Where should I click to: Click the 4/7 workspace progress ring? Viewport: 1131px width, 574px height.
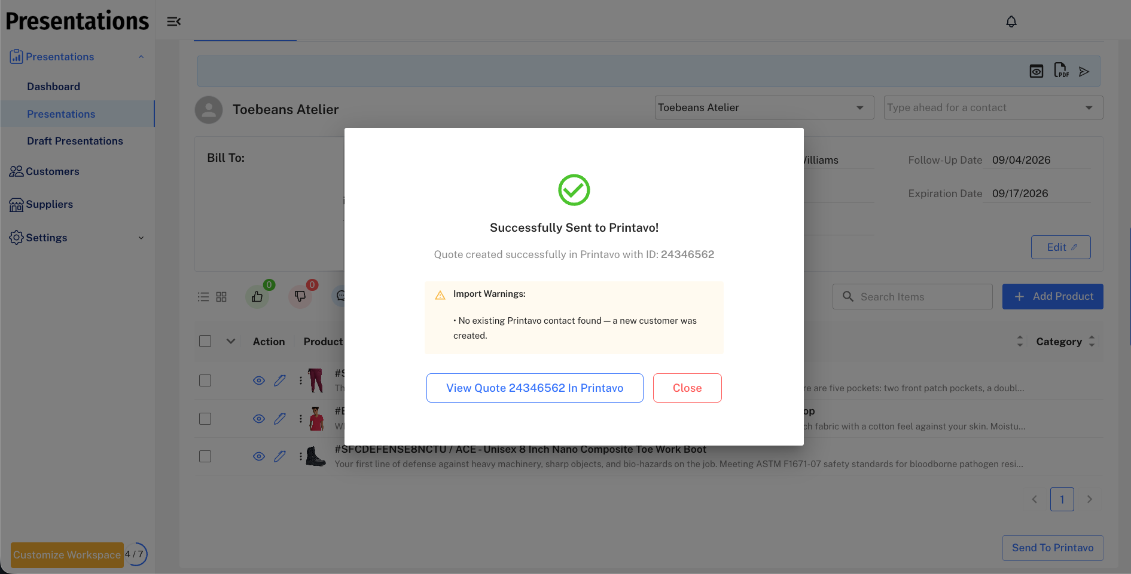click(x=135, y=554)
